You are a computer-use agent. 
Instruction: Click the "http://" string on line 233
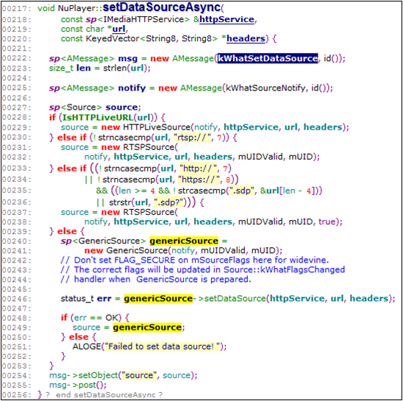[199, 168]
